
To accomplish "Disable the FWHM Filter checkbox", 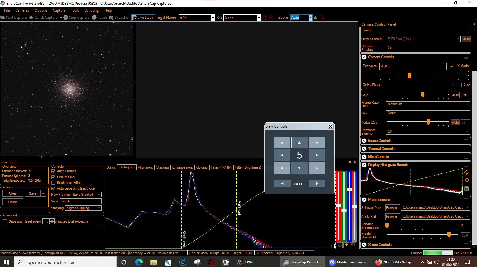I will click(53, 177).
